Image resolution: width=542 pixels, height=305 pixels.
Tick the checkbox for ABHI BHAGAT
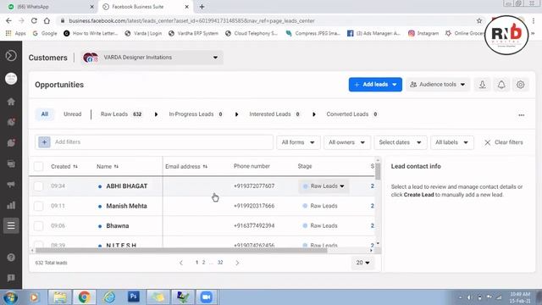(x=38, y=186)
